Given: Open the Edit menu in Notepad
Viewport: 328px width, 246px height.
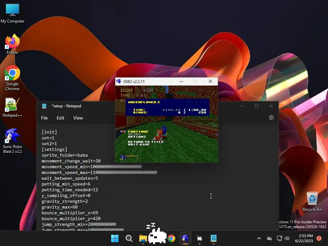Looking at the screenshot, I should tap(61, 118).
